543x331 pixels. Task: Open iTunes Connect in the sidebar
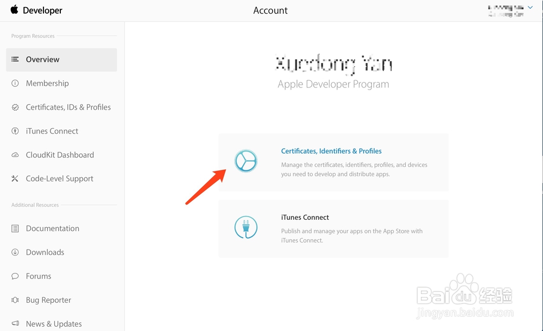(52, 131)
